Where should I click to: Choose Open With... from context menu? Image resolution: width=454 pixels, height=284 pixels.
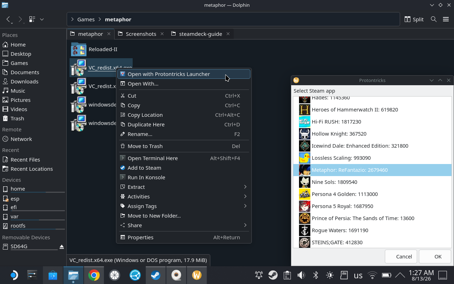pyautogui.click(x=184, y=83)
